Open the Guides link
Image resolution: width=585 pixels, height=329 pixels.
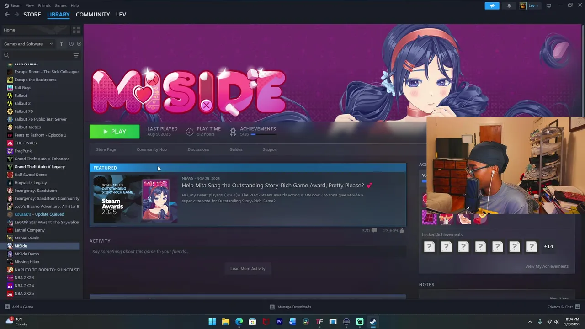(x=236, y=149)
